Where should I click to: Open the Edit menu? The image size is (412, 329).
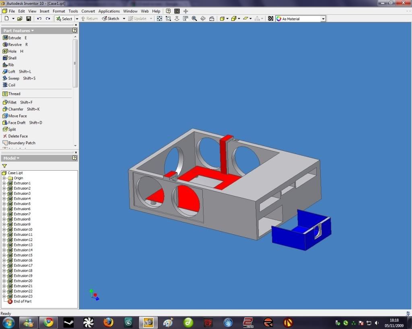(x=22, y=11)
